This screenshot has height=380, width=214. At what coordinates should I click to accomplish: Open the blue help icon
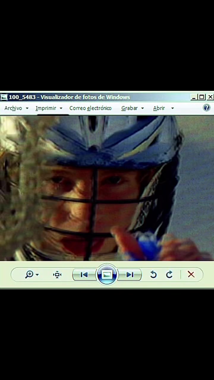[207, 107]
